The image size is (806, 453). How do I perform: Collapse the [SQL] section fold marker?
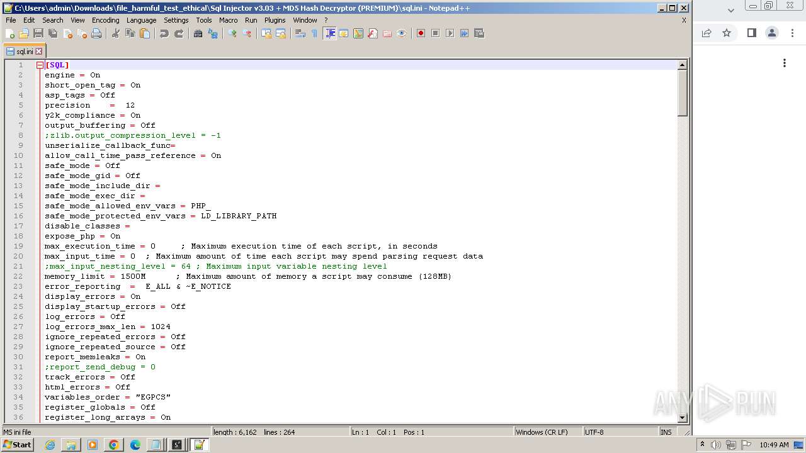pyautogui.click(x=40, y=65)
